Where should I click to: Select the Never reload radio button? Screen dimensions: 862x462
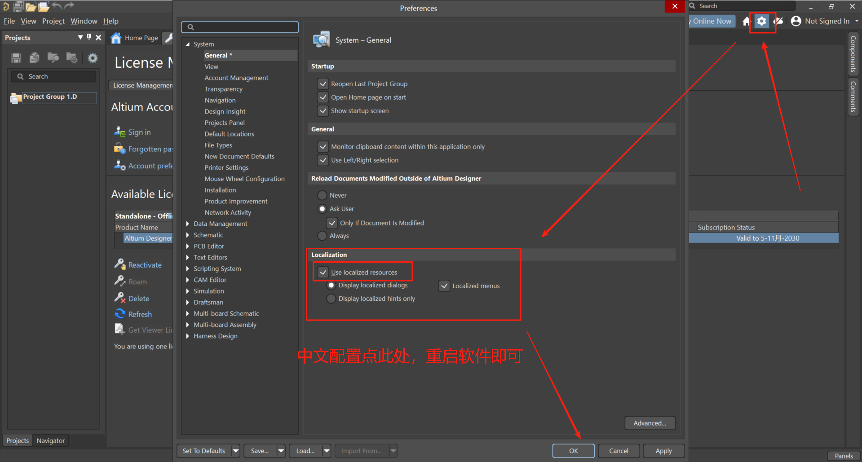point(322,195)
